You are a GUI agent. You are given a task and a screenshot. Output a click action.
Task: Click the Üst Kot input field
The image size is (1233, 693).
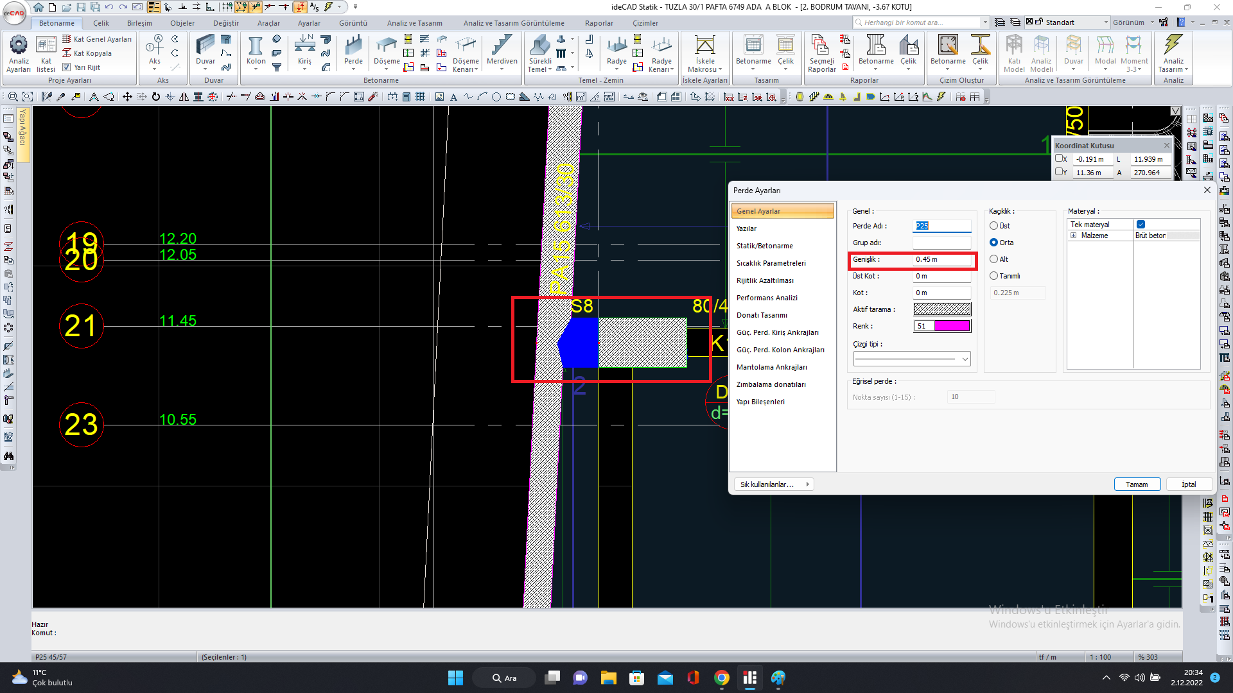click(x=942, y=276)
